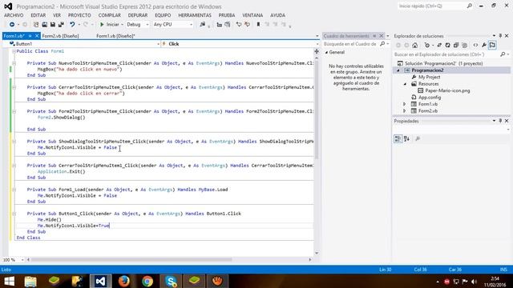Click the Open File toolbar icon
Viewport: 513px width, 288px height.
45,25
